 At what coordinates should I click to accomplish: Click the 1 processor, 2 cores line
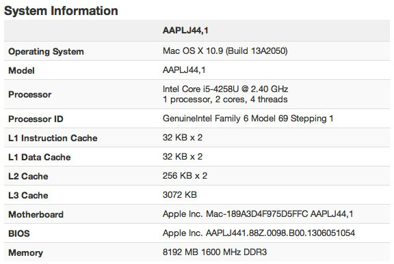tap(225, 100)
